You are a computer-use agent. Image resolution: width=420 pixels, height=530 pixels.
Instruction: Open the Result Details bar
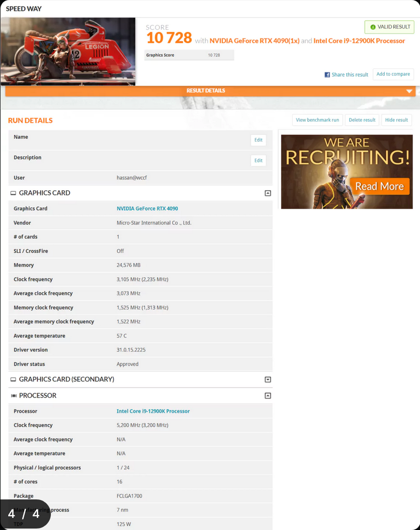point(210,91)
